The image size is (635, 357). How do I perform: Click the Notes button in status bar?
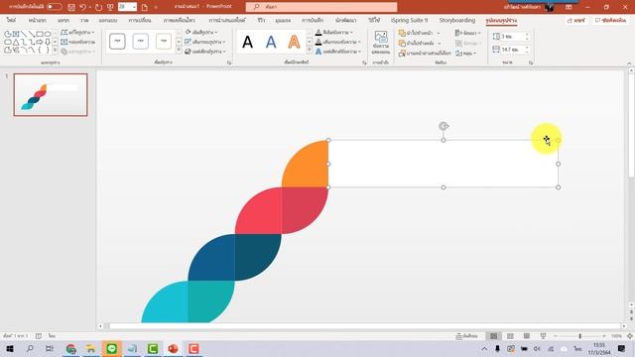(467, 336)
